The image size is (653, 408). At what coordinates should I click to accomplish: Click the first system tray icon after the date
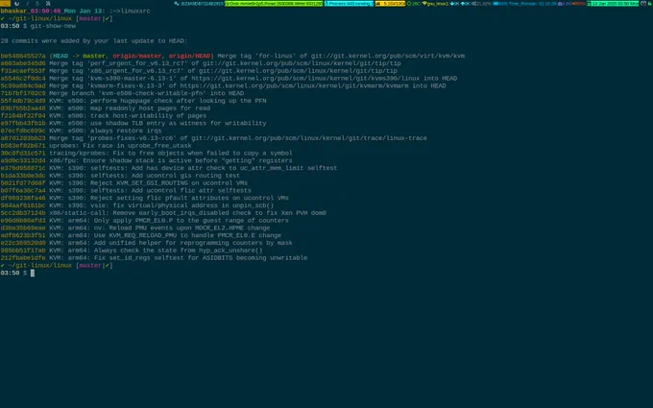pyautogui.click(x=643, y=3)
